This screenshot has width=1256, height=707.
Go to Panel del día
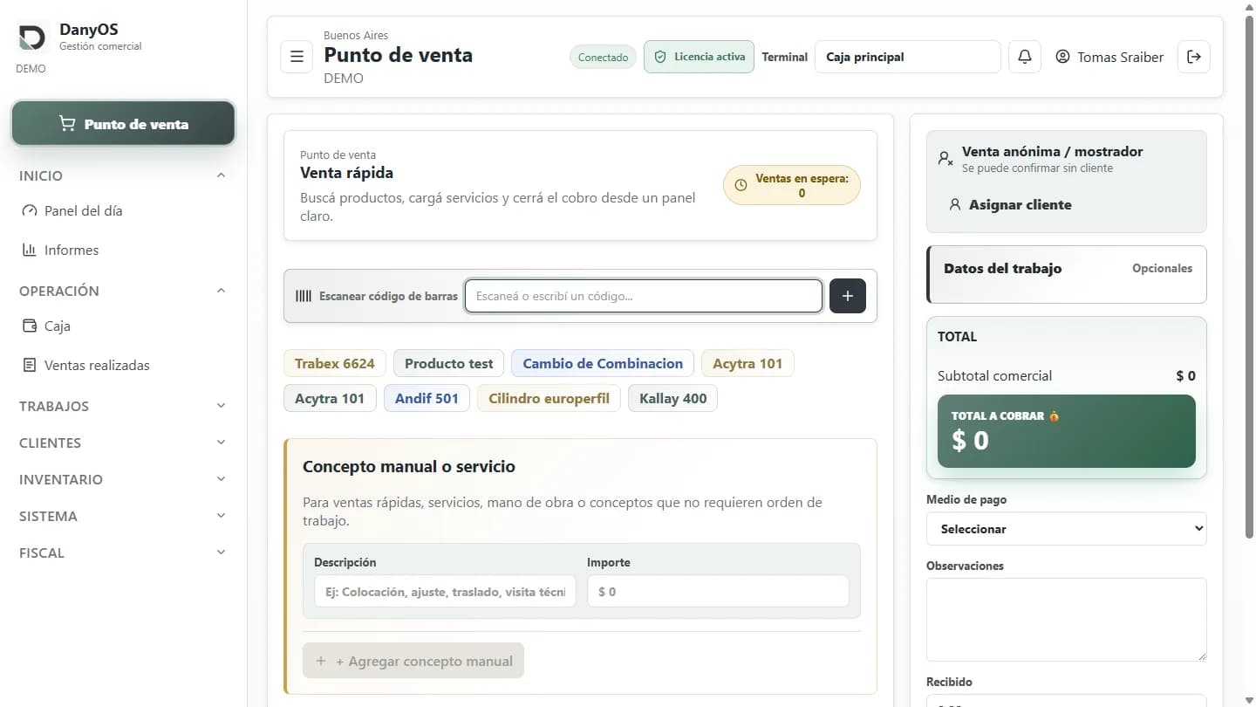click(83, 210)
